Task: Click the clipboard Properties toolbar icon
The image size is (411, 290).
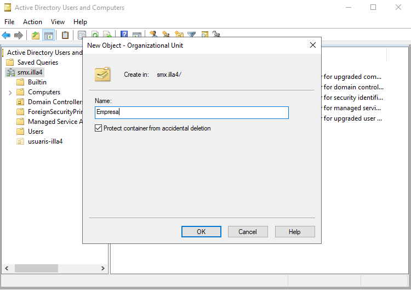Action: (x=65, y=36)
